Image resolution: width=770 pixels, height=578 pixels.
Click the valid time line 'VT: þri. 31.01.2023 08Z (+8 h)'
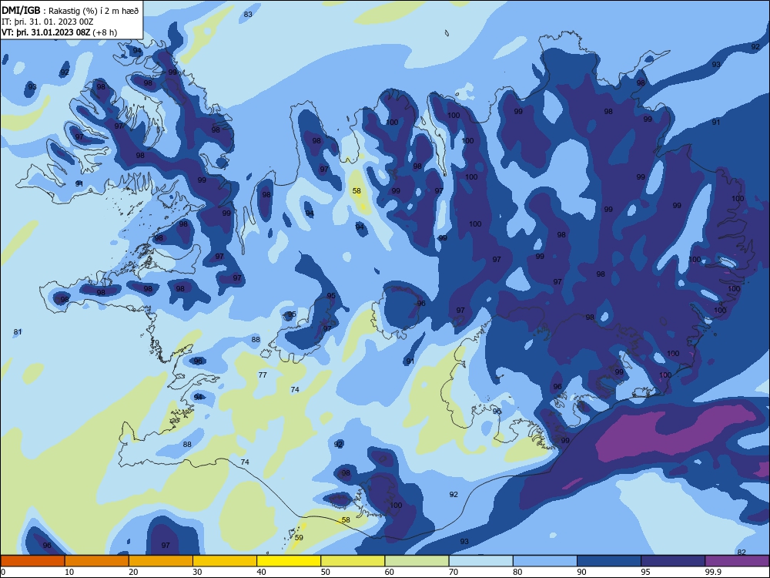59,32
